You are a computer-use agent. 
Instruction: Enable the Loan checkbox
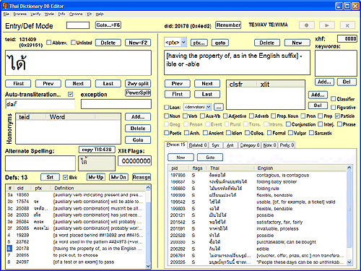[x=167, y=107]
